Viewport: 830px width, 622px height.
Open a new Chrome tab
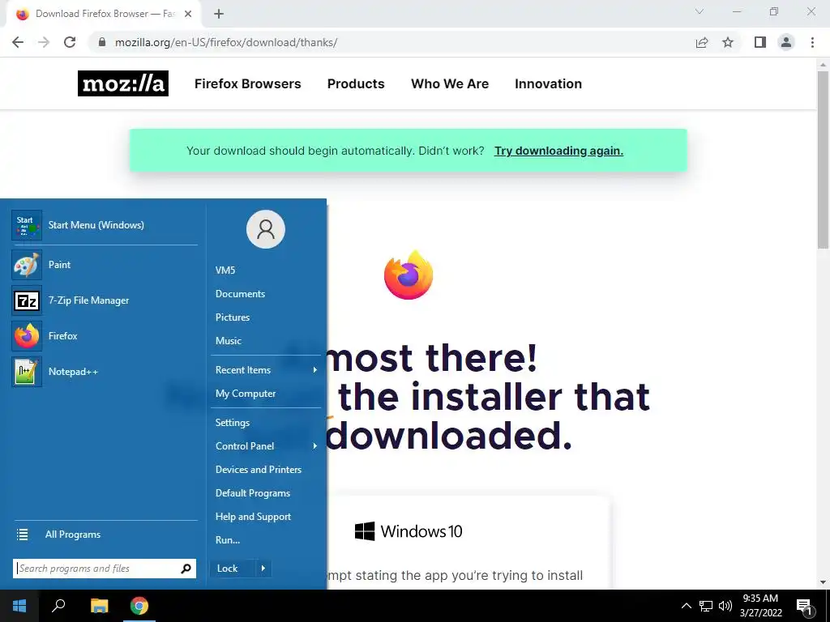[x=219, y=14]
